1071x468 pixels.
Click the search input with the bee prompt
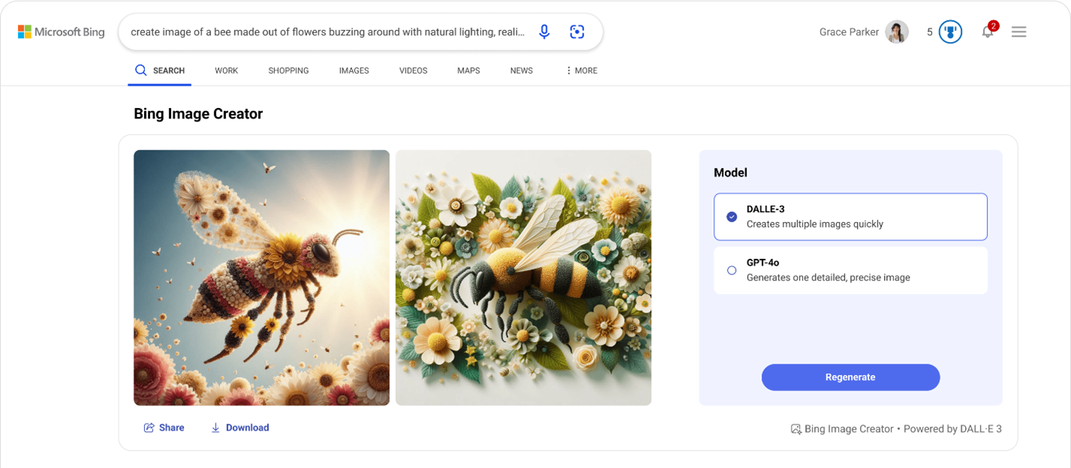pos(330,31)
